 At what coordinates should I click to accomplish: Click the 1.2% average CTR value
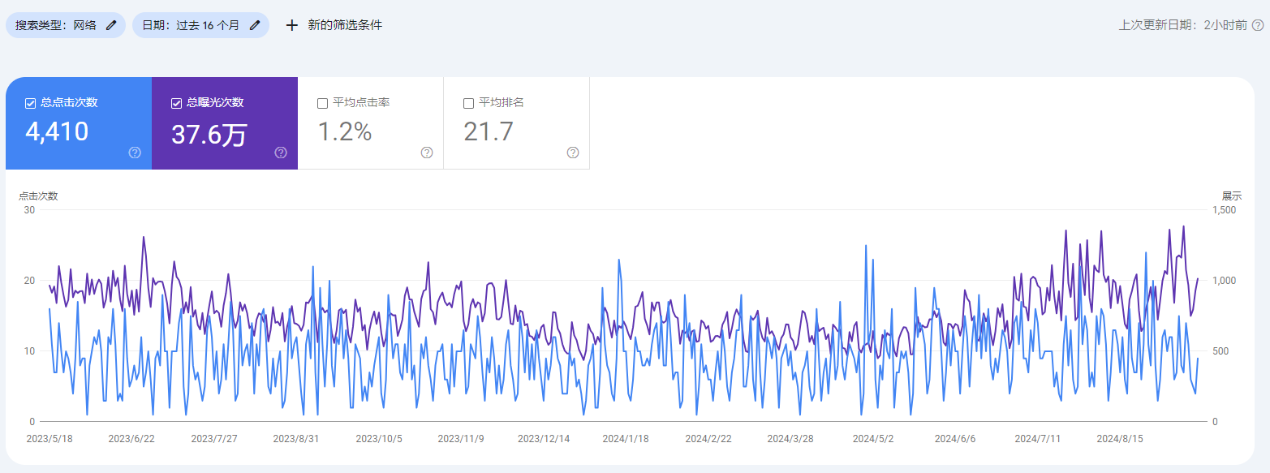pos(344,131)
